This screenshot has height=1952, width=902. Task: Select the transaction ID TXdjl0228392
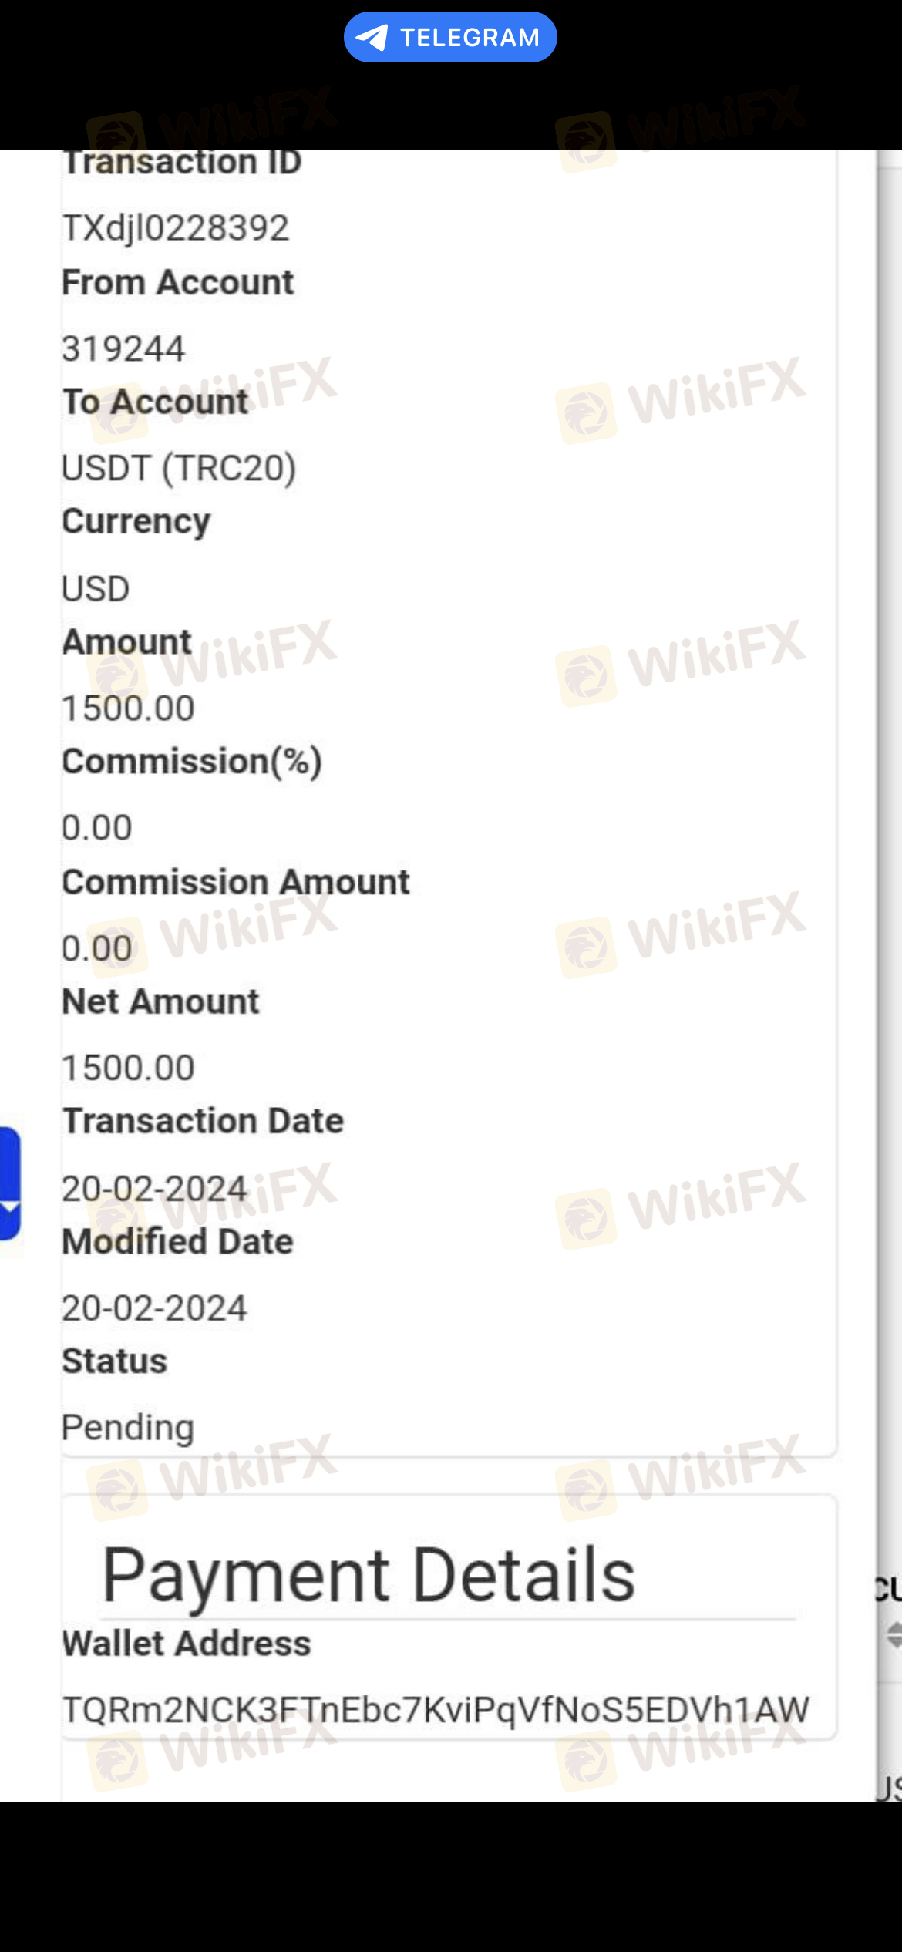tap(176, 228)
